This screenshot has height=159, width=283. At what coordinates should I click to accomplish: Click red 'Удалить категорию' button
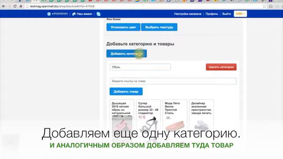click(221, 67)
